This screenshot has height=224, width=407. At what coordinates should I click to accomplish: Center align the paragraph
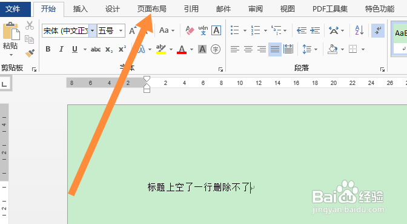click(x=248, y=49)
